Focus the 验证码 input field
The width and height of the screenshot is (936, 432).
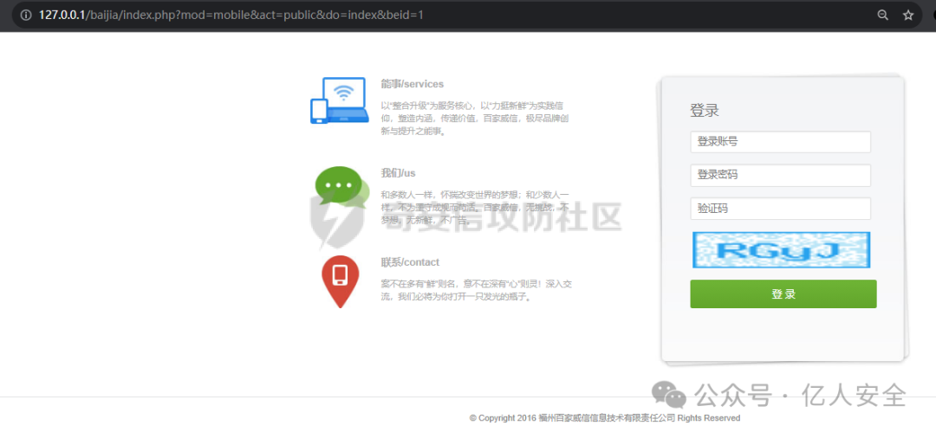780,209
